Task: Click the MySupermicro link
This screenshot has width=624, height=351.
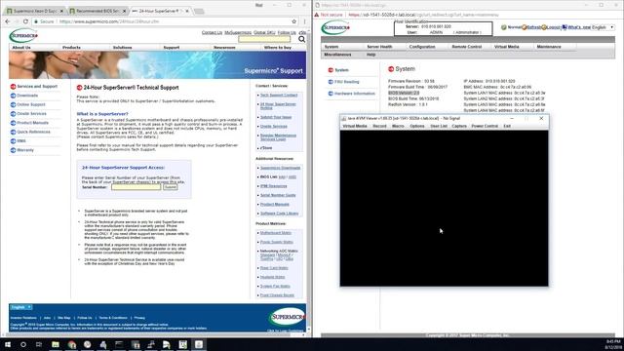Action: click(238, 32)
